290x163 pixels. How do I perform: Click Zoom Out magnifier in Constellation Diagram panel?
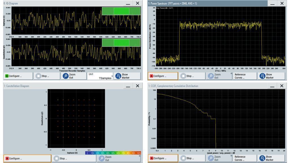point(101,158)
